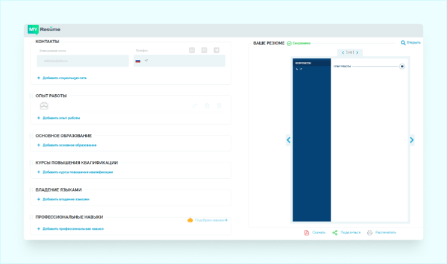Click the Электронная почта email input field

(83, 61)
